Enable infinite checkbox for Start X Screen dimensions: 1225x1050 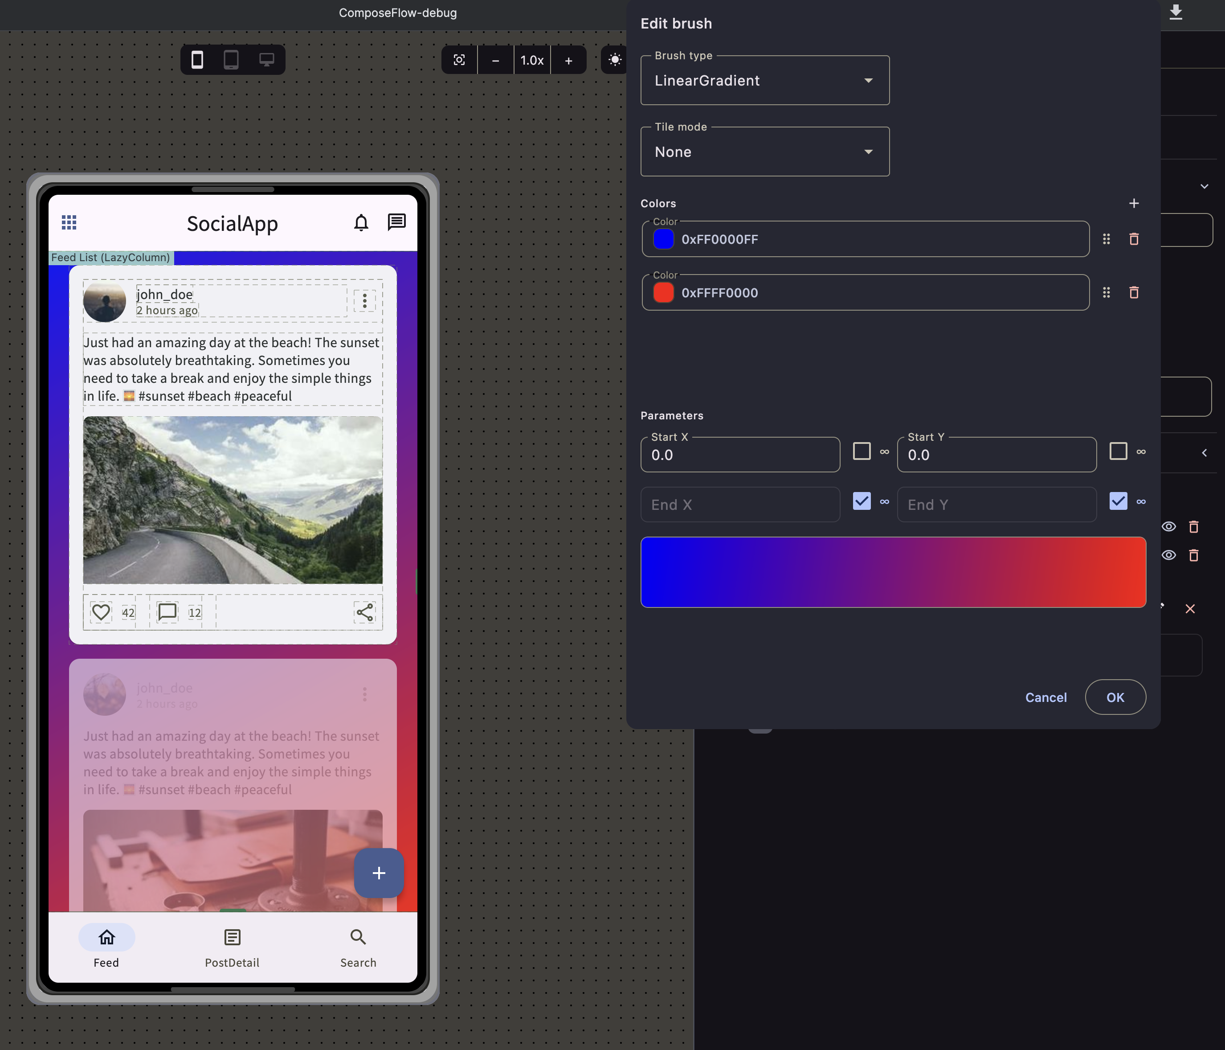point(862,451)
